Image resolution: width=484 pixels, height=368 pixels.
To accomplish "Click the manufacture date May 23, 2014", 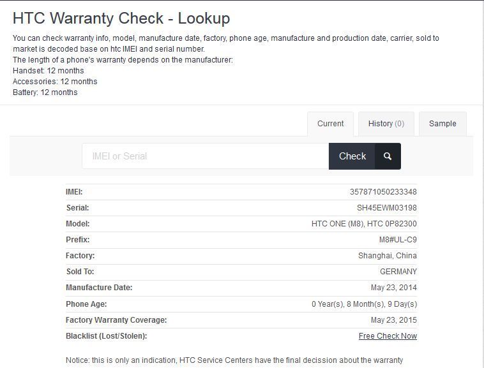I will coord(393,288).
